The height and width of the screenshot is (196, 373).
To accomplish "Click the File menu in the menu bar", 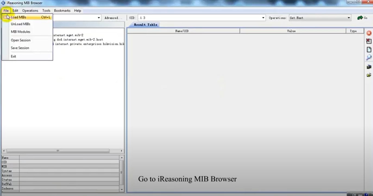I will [x=6, y=11].
